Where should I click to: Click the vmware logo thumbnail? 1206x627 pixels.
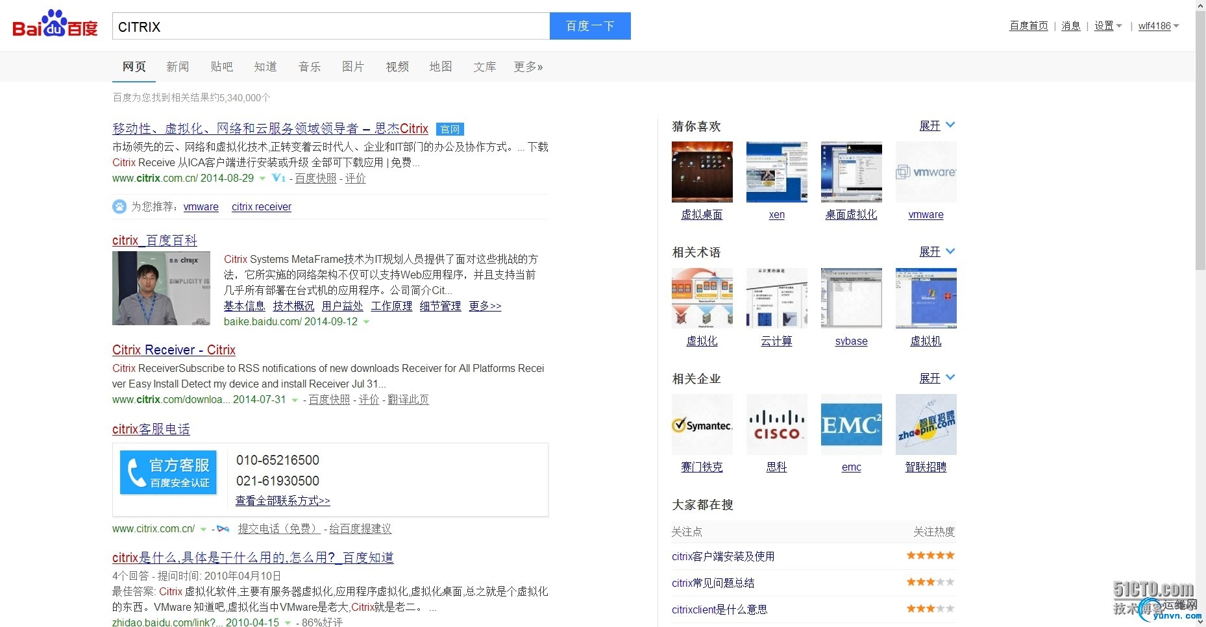click(x=926, y=172)
